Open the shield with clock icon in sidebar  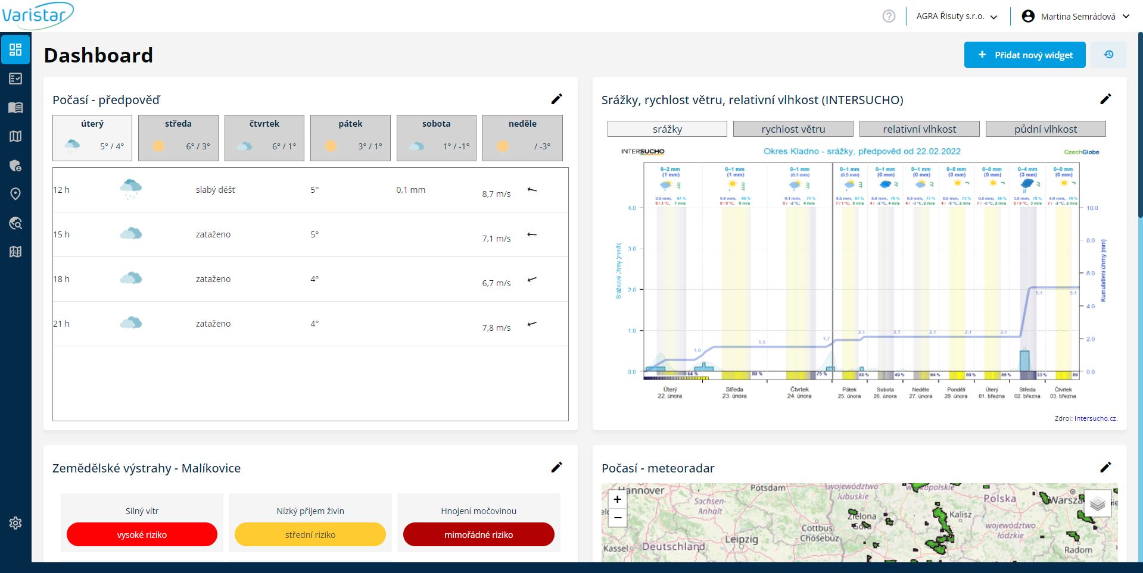tap(15, 165)
